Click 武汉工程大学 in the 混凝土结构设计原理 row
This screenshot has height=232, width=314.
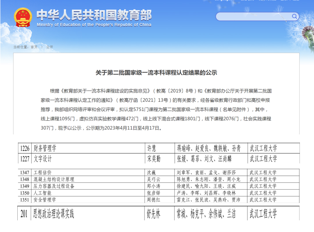(263, 179)
